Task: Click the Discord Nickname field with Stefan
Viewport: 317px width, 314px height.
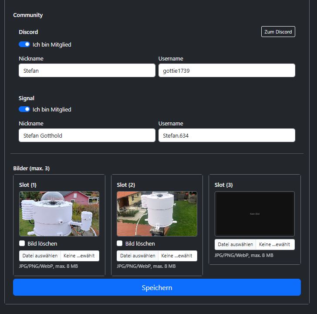Action: point(87,71)
